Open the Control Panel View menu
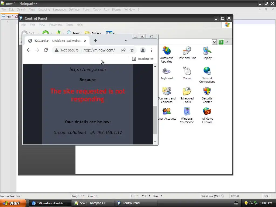The width and height of the screenshot is (276, 207). 42,25
